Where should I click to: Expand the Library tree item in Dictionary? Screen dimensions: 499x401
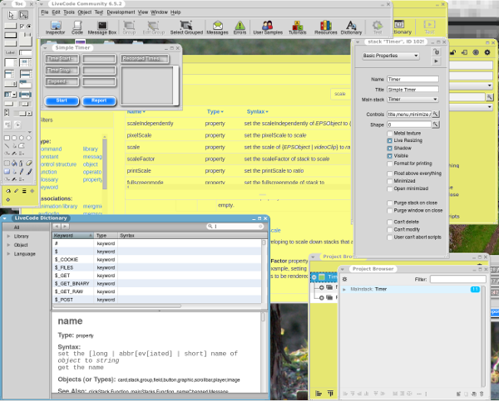(7, 237)
